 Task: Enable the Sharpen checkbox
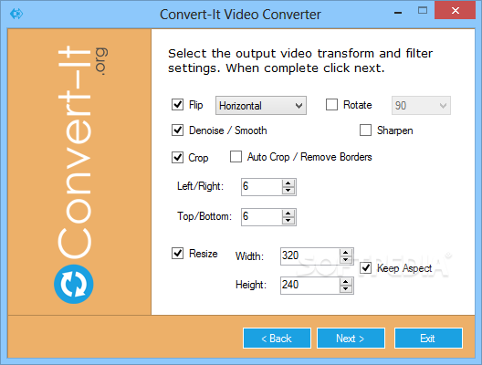[365, 130]
